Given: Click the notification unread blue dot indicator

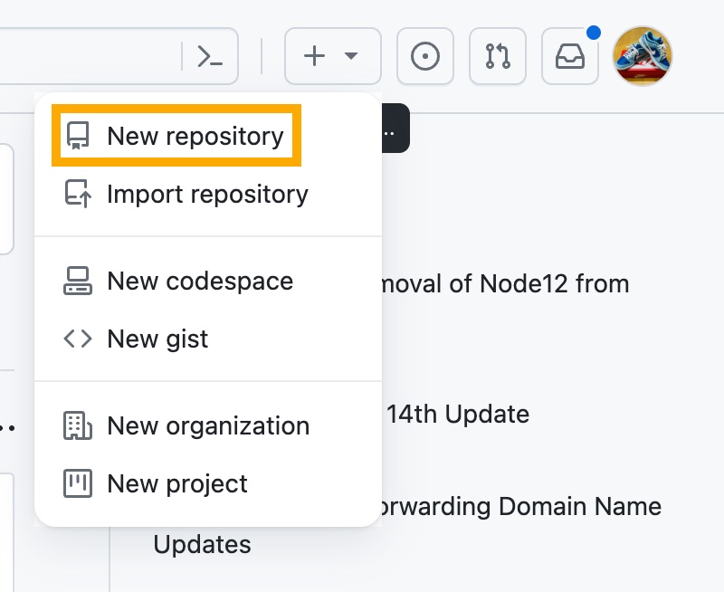Looking at the screenshot, I should click(x=594, y=31).
